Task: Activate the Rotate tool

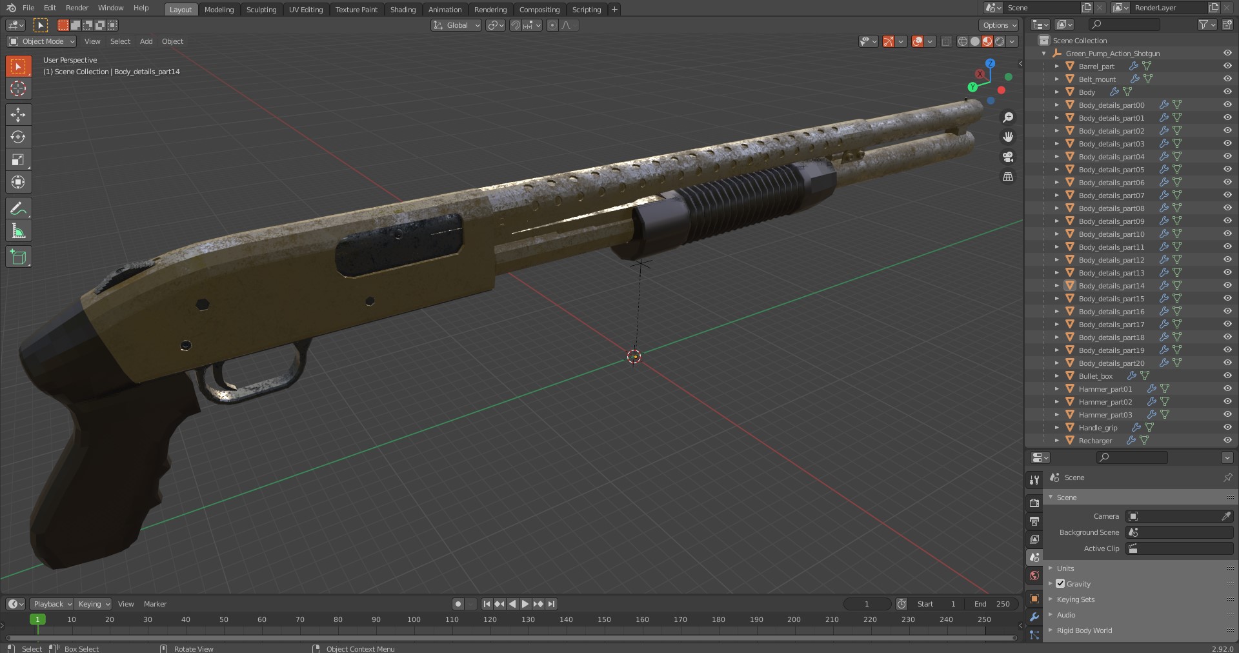Action: tap(18, 137)
